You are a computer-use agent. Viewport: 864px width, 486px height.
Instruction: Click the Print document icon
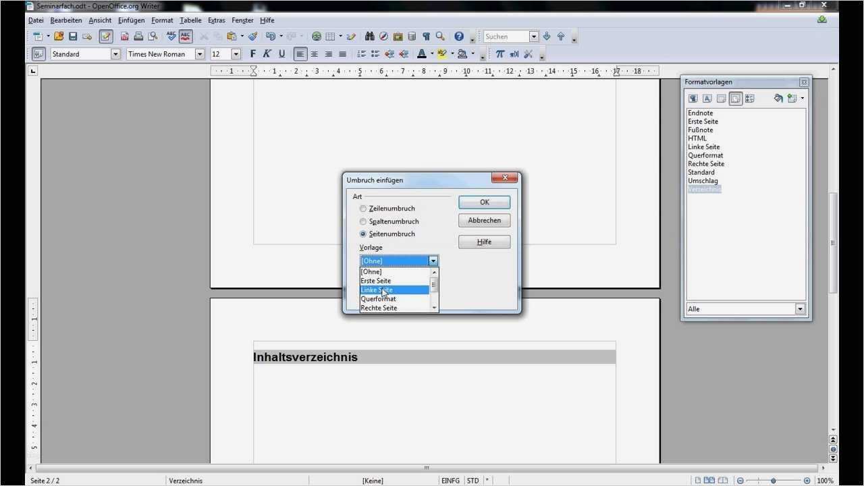[138, 36]
